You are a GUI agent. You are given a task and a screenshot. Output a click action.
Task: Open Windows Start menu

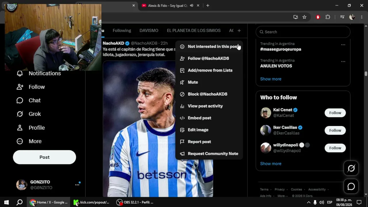tap(6, 202)
